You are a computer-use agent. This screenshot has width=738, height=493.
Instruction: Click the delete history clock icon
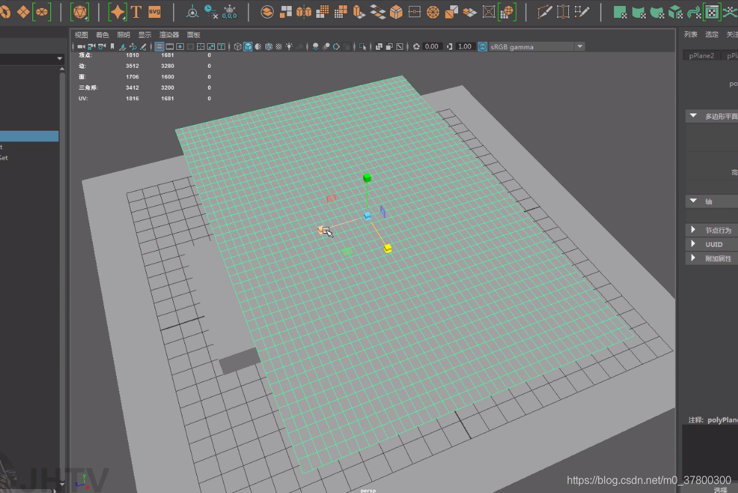(211, 12)
